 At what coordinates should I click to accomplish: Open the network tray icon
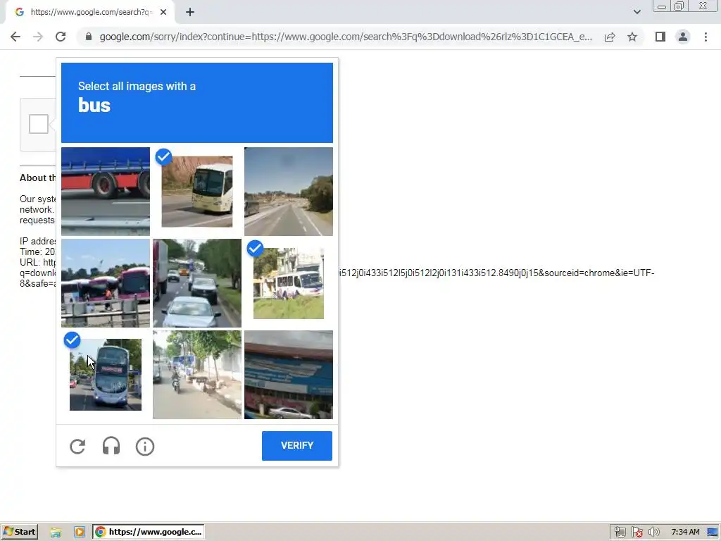620,533
